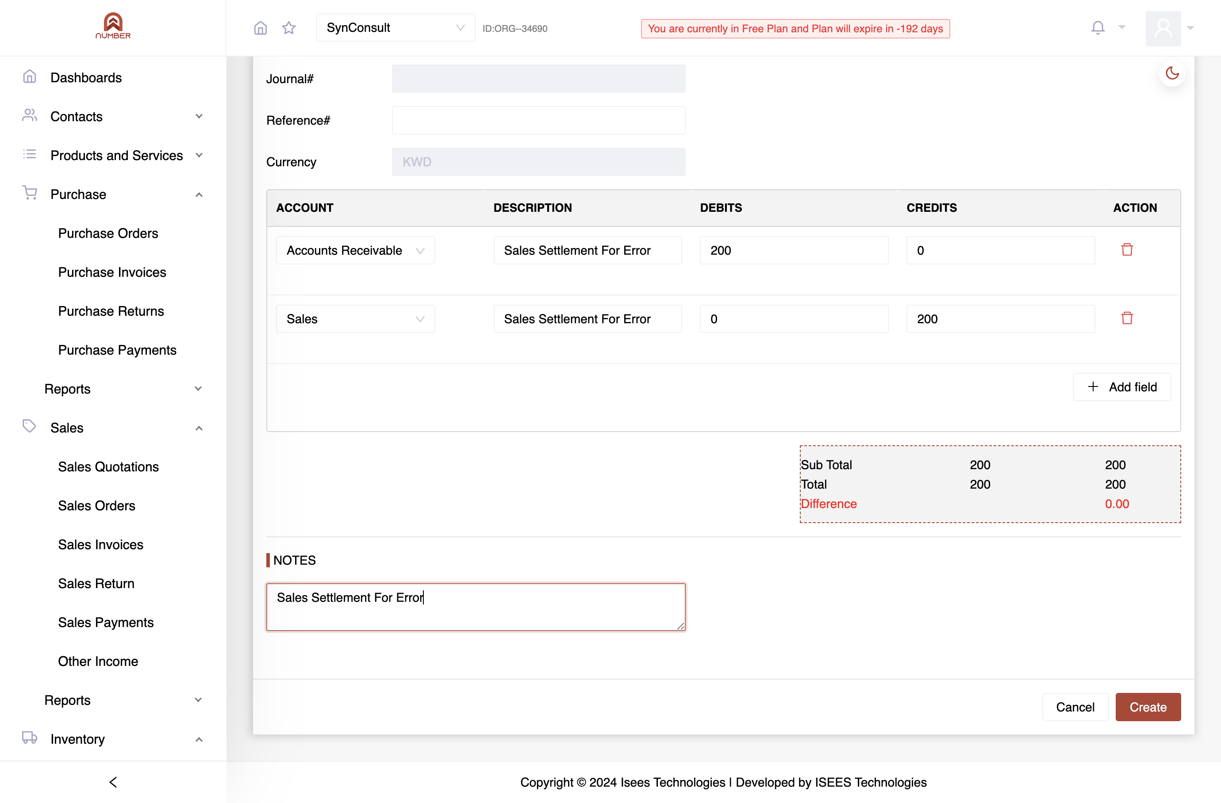Go to Purchase Payments

(x=117, y=350)
